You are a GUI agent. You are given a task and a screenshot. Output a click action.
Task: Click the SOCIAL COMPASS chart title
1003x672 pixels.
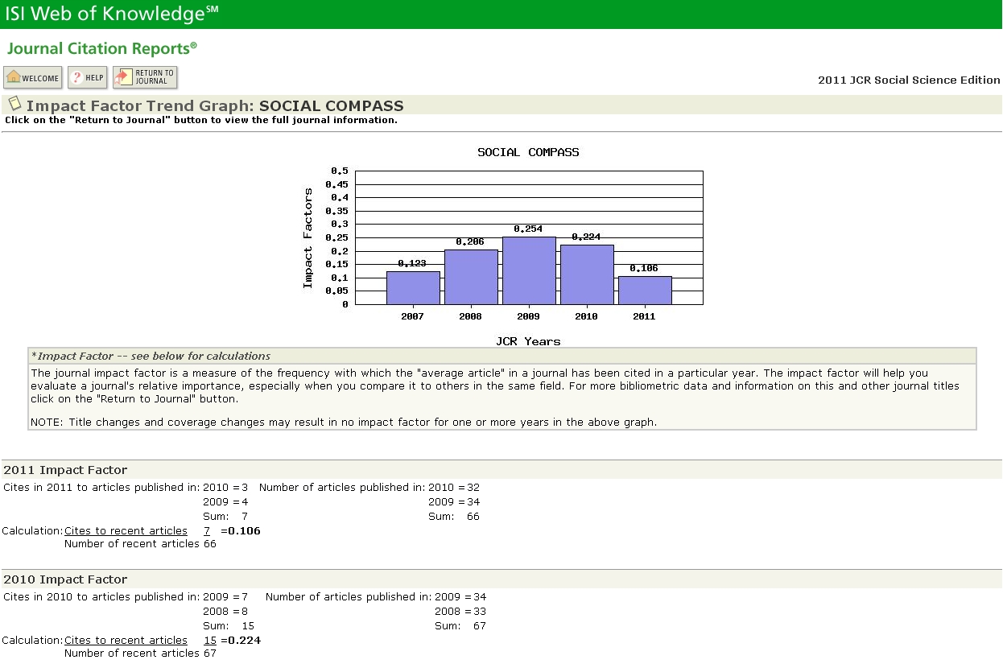tap(528, 152)
